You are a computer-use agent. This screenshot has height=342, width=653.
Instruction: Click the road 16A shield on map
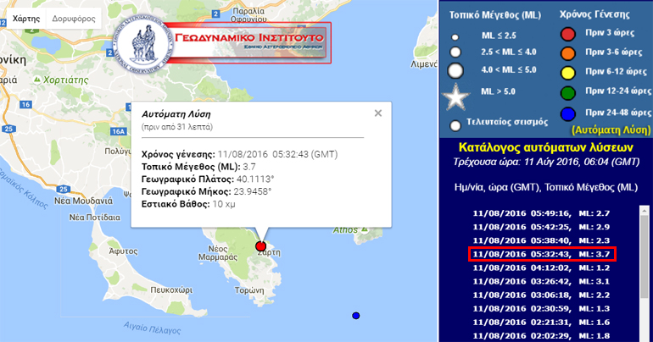[x=118, y=131]
